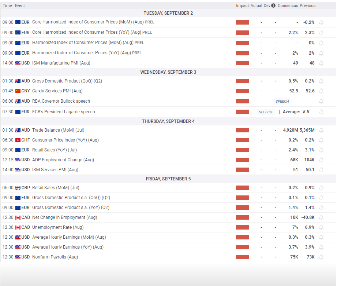Click the -40.8K previous value for Net Change
Viewport: 337px width, 286px height.
pos(308,217)
